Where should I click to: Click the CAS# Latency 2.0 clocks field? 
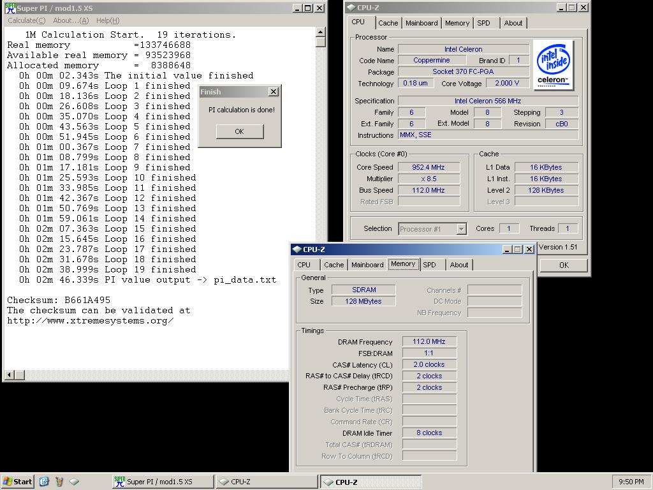click(429, 364)
